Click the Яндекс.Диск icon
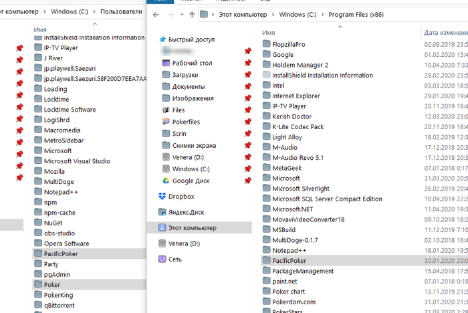Image resolution: width=468 pixels, height=313 pixels. pyautogui.click(x=162, y=212)
